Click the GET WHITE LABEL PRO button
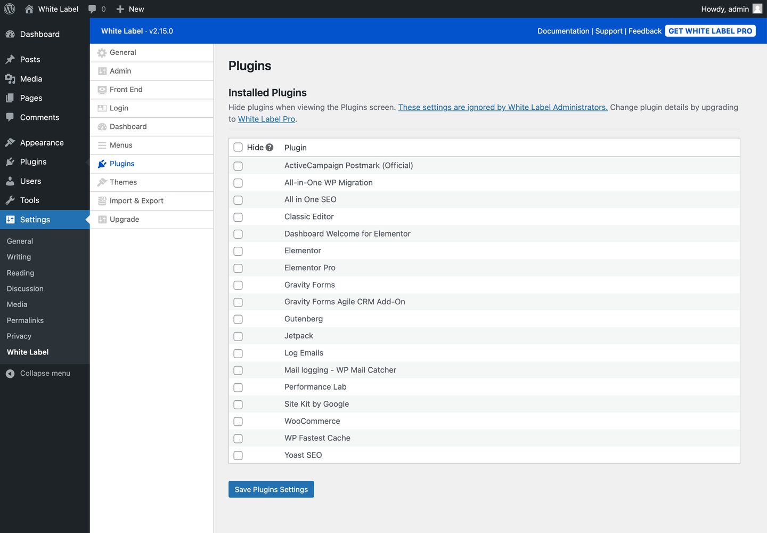This screenshot has width=767, height=533. pos(711,31)
